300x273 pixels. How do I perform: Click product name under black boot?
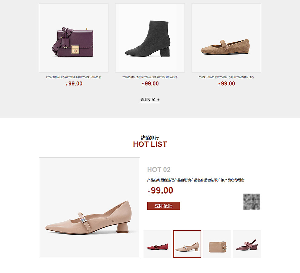coord(150,77)
